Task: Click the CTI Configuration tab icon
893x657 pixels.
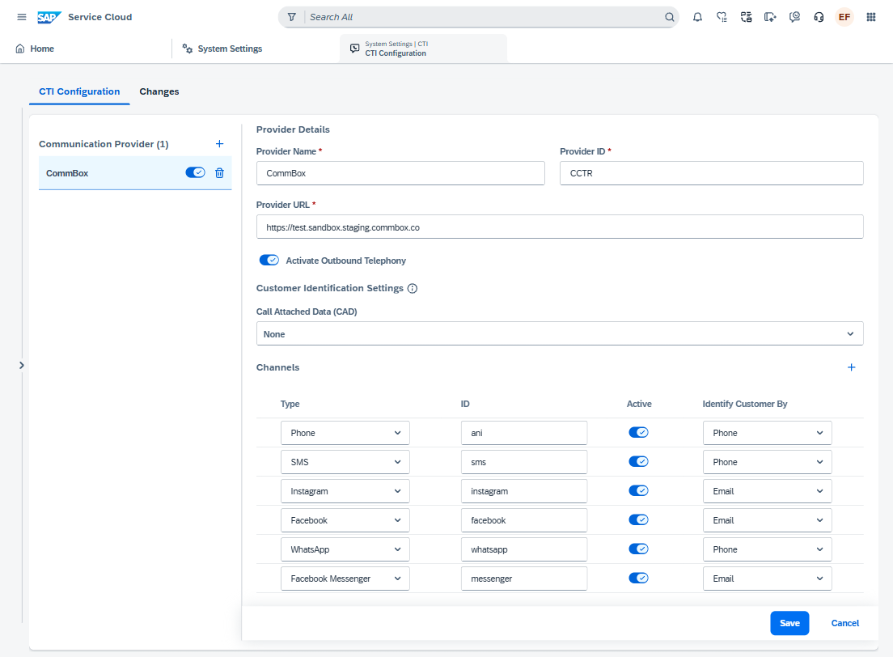Action: [x=354, y=49]
